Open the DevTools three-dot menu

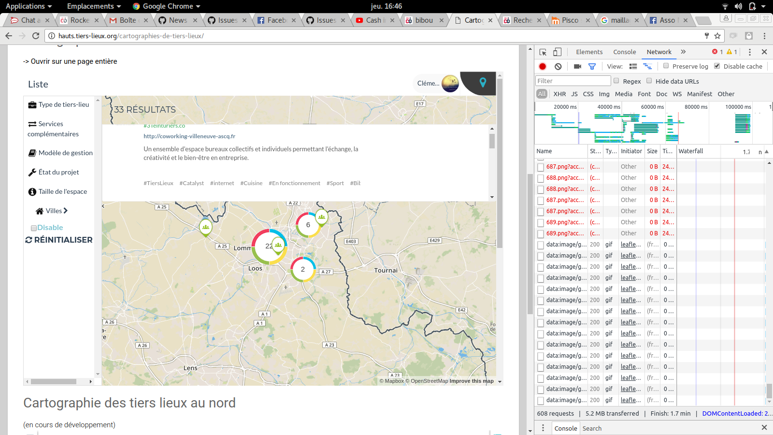(x=750, y=52)
